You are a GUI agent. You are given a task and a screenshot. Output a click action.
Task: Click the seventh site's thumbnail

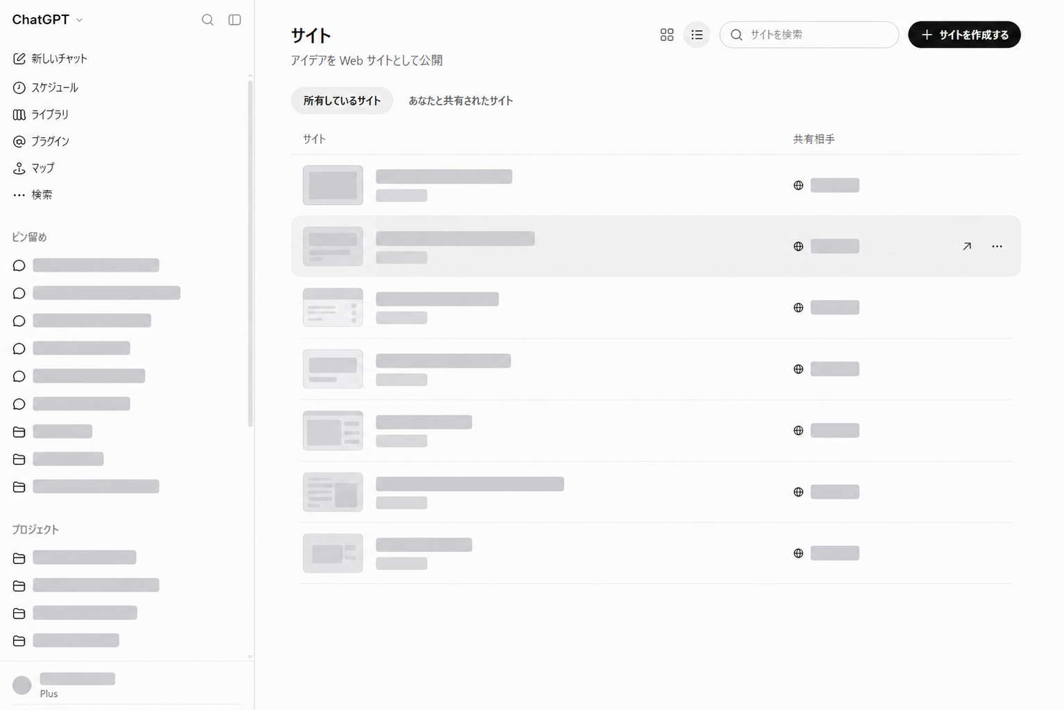pos(333,553)
